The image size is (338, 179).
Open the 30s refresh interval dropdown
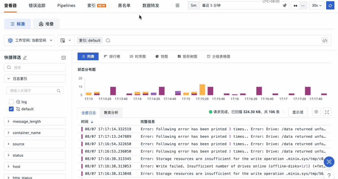(316, 5)
